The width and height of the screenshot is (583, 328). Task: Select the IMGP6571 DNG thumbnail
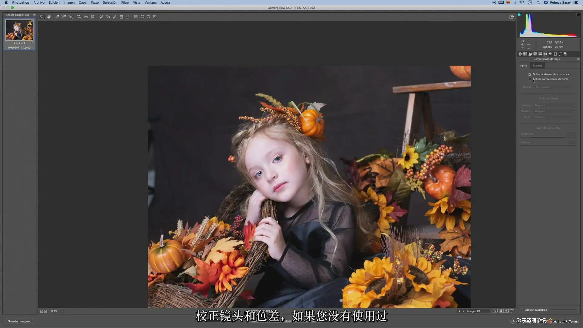19,30
